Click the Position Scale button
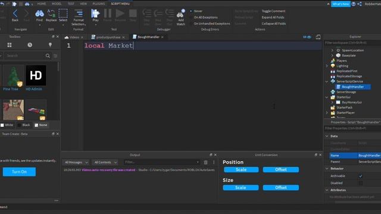This screenshot has width=381, height=214. coord(241,169)
